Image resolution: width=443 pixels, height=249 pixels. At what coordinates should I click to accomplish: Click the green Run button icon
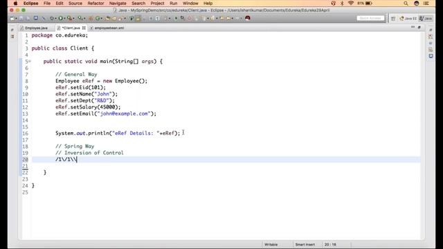(x=60, y=19)
